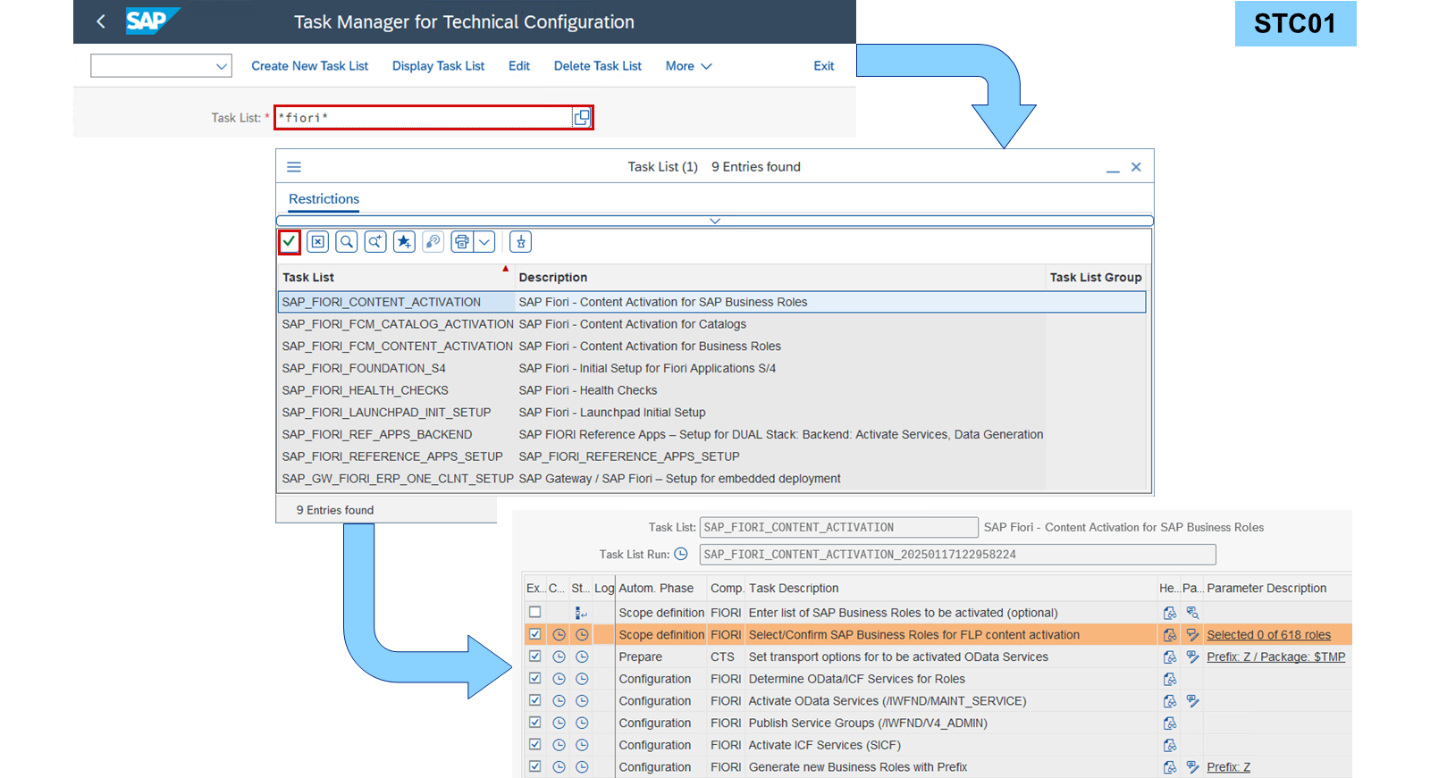Open the dropdown arrow next to Print icon

pos(484,241)
